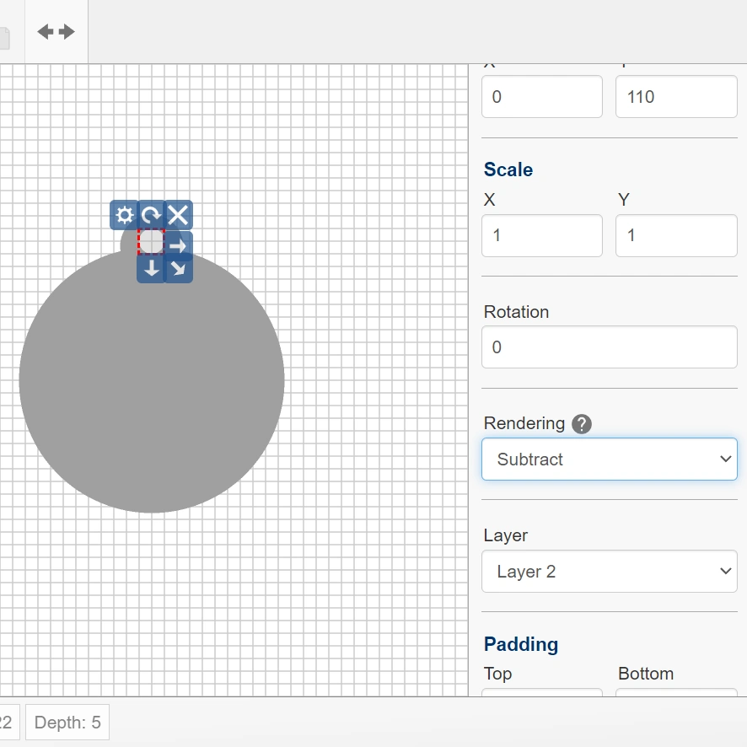
Task: Click the gear settings handle on the shape
Action: (x=124, y=215)
